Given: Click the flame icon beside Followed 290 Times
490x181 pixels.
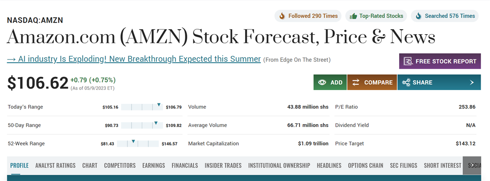Looking at the screenshot, I should click(x=282, y=16).
